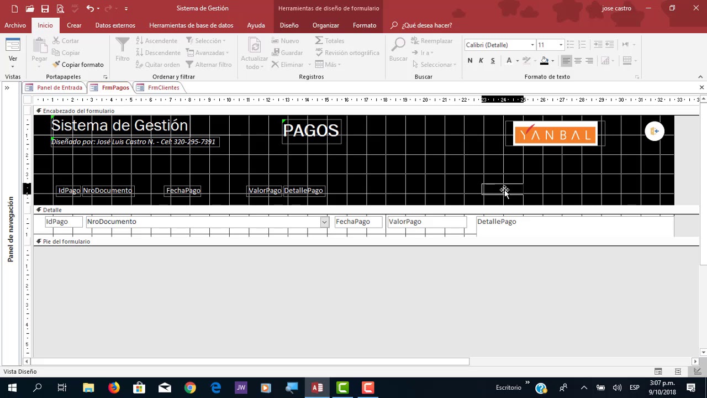707x398 pixels.
Task: Switch to the Organizar tab
Action: (325, 25)
